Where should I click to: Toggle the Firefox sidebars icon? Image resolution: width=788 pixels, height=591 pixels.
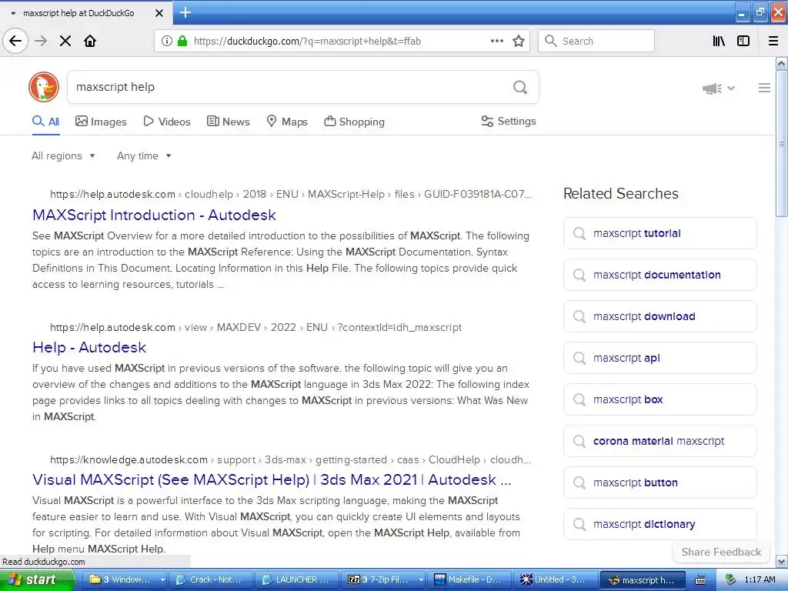(743, 42)
